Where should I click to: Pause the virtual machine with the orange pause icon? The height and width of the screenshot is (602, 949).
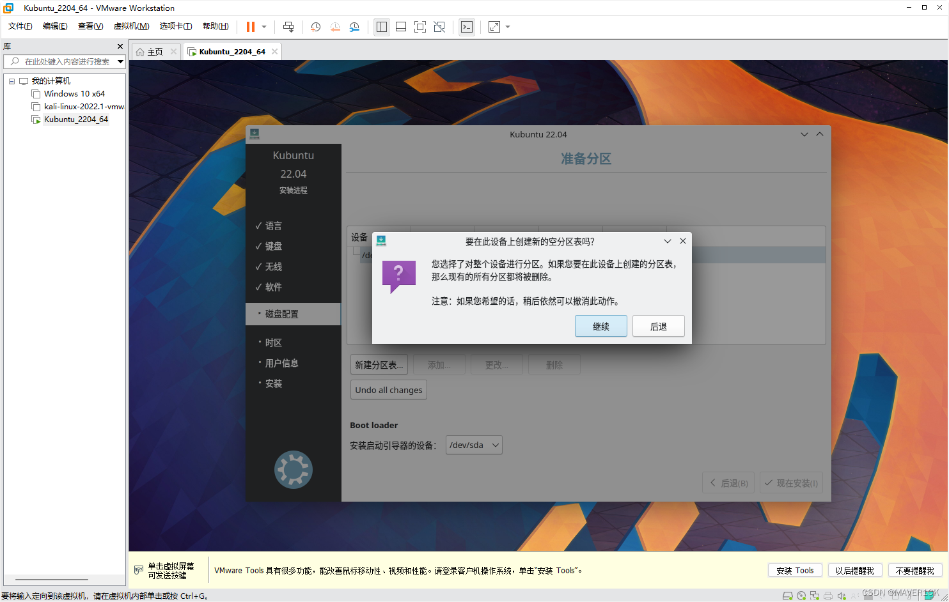(250, 27)
